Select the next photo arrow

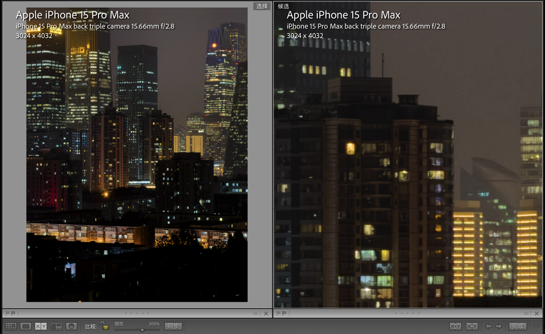pos(499,326)
